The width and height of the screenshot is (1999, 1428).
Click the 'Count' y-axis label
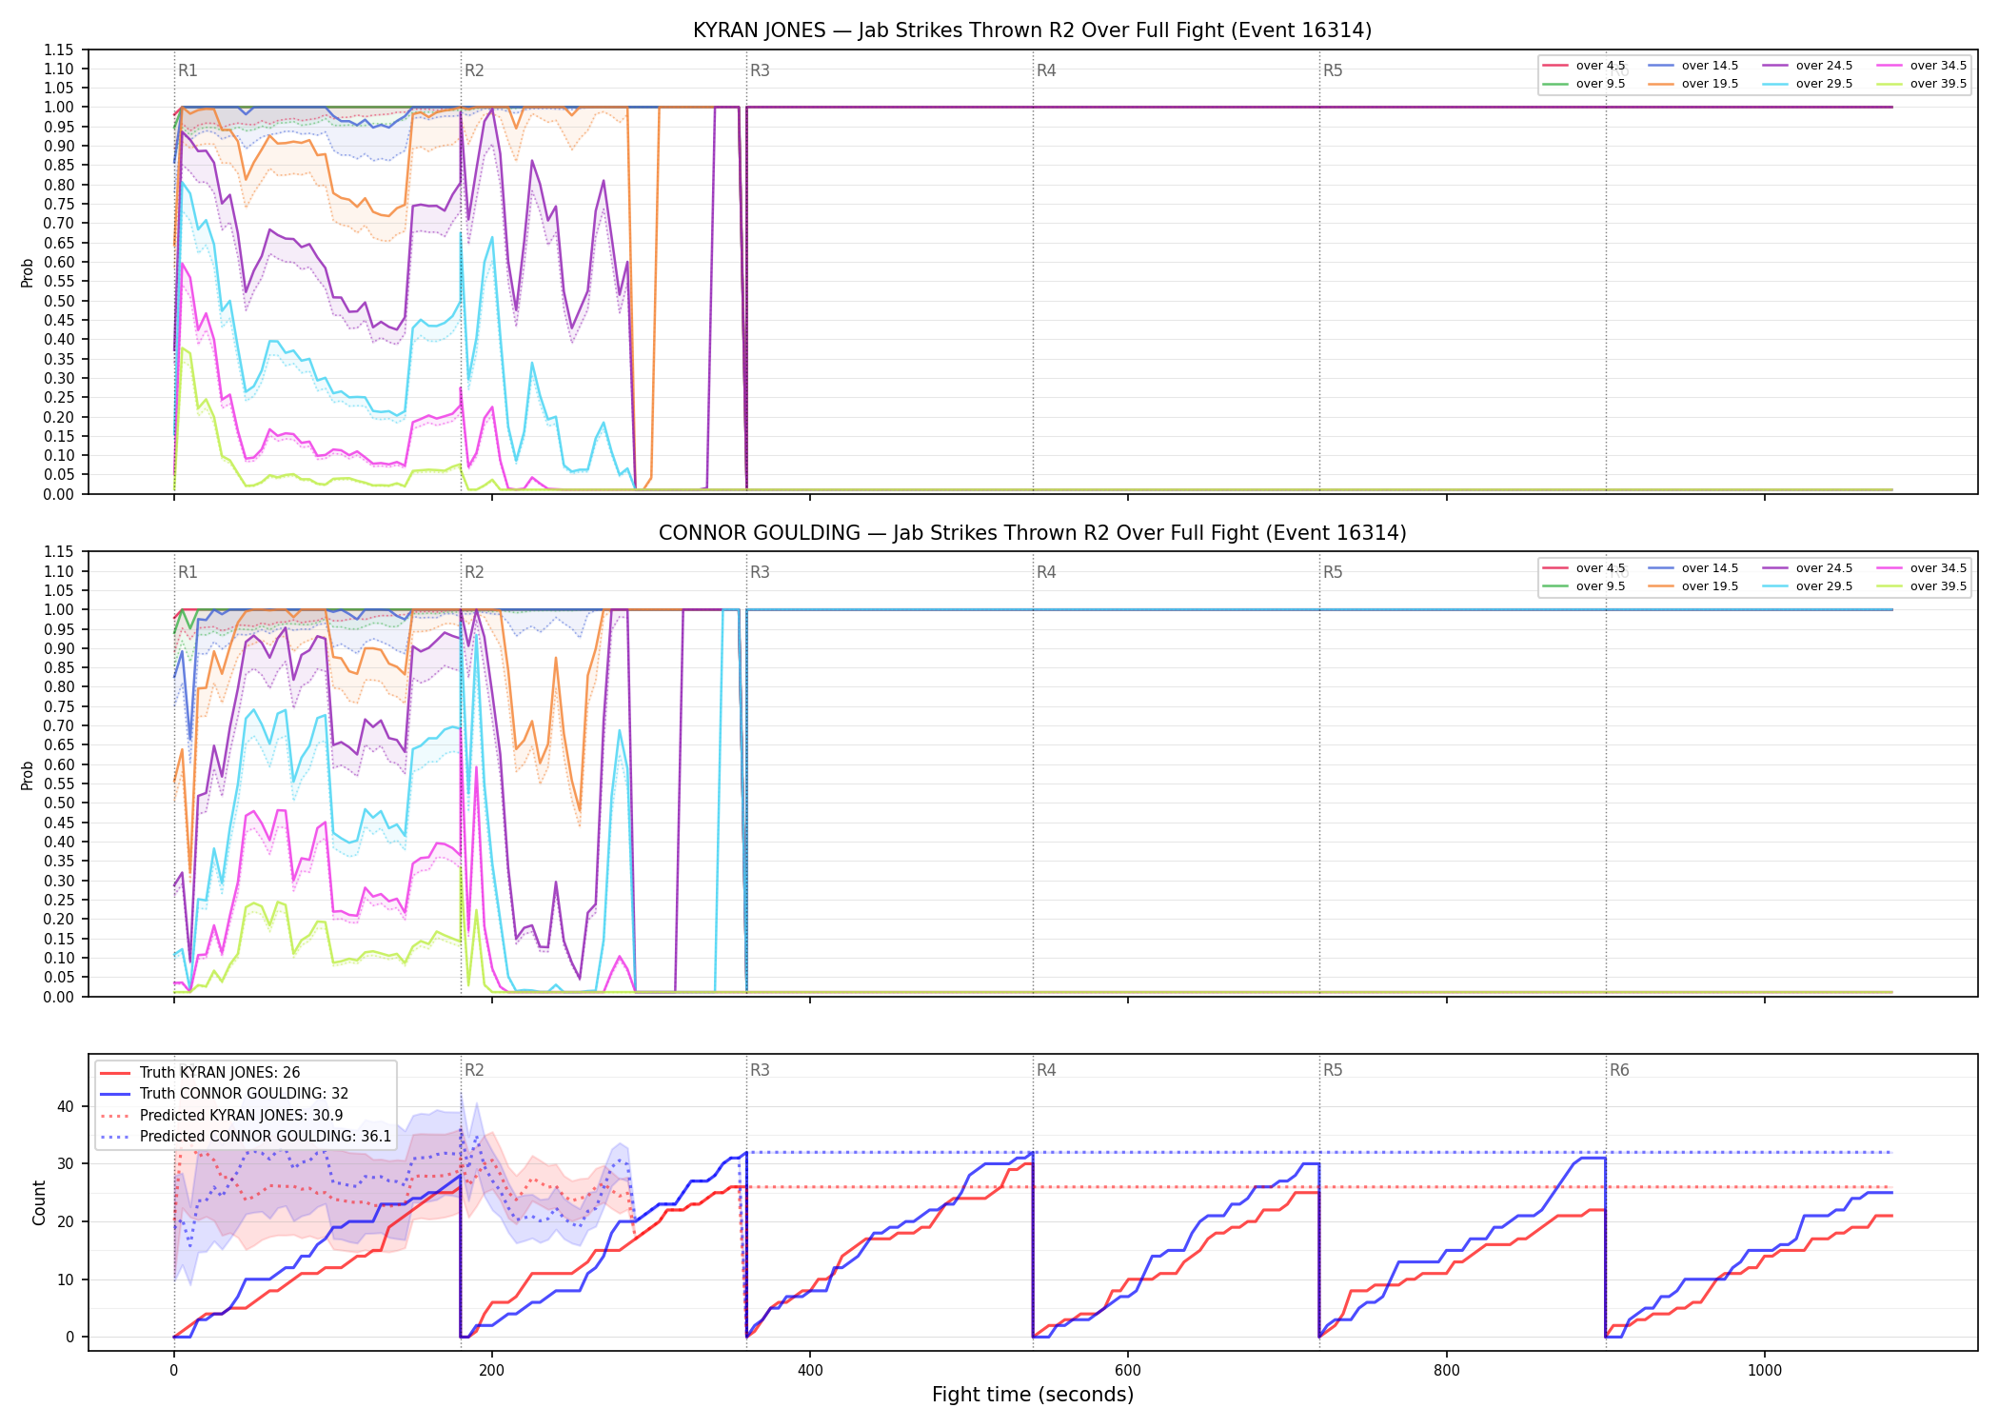click(39, 1202)
